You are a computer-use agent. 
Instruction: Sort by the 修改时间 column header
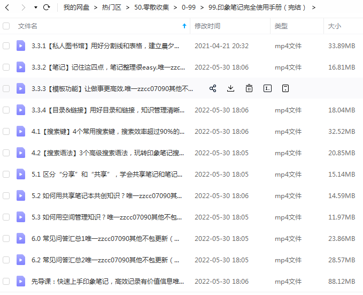pos(207,26)
